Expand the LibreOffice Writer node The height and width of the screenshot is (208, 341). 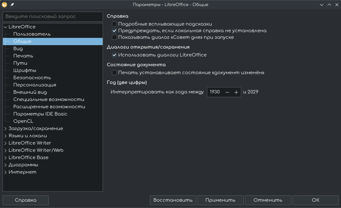(x=5, y=143)
